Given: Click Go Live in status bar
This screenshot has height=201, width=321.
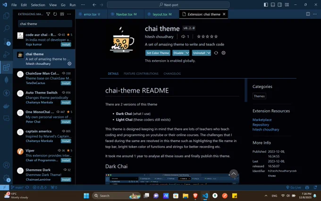Looking at the screenshot, I should click(x=294, y=187).
